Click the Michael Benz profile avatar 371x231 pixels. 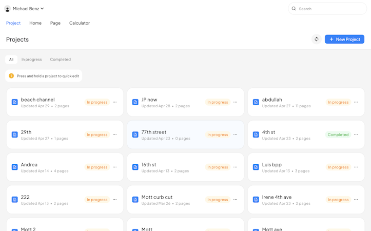coord(8,9)
